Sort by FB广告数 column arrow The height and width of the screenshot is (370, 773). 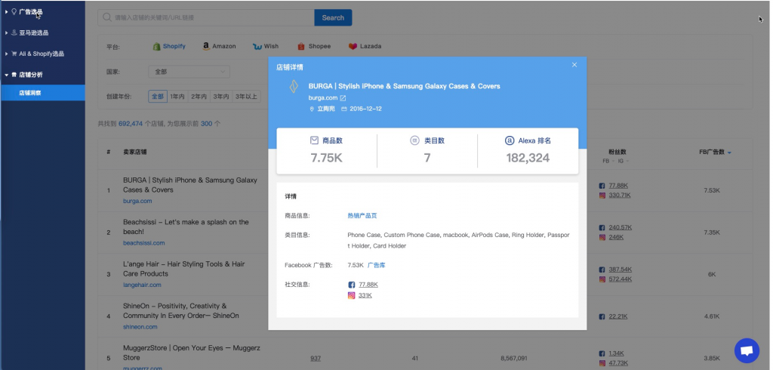pyautogui.click(x=730, y=153)
